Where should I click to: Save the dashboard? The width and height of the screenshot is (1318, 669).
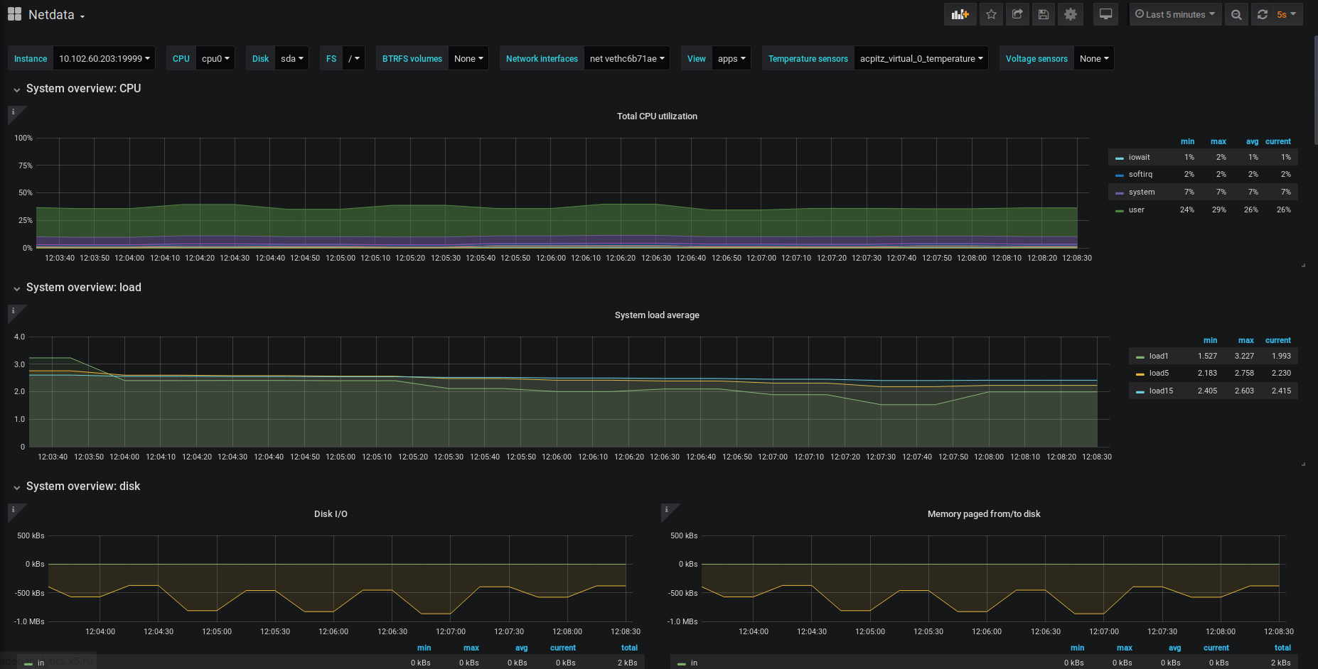(1044, 14)
